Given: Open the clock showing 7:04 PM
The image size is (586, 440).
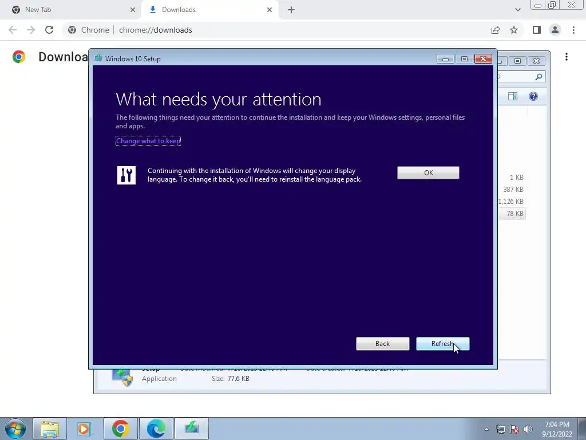Looking at the screenshot, I should pyautogui.click(x=557, y=429).
